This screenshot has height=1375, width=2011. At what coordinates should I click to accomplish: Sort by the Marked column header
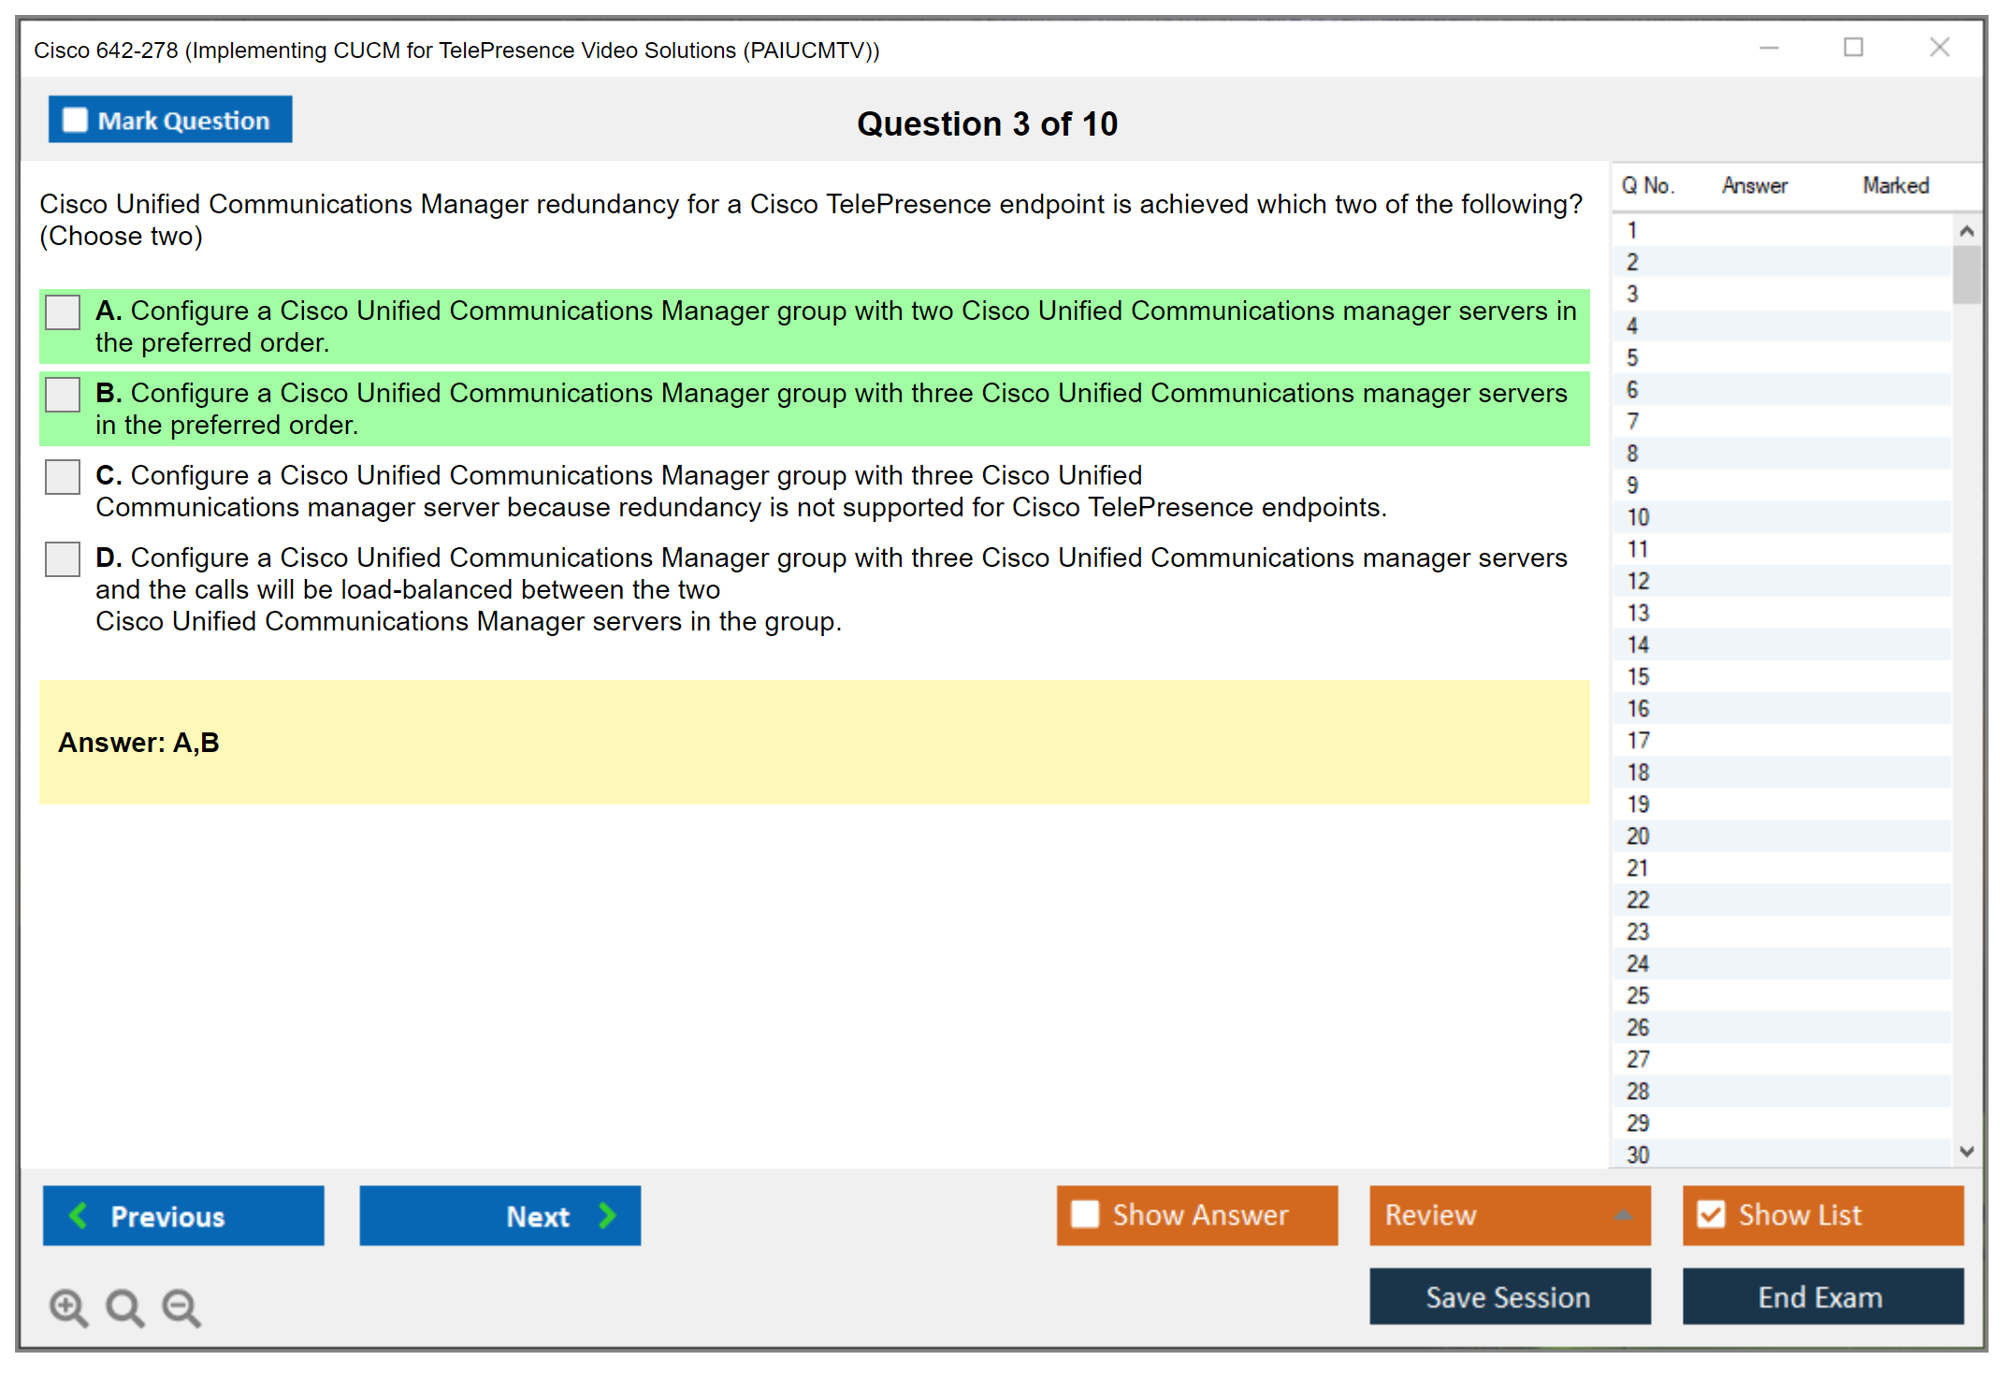coord(1895,185)
